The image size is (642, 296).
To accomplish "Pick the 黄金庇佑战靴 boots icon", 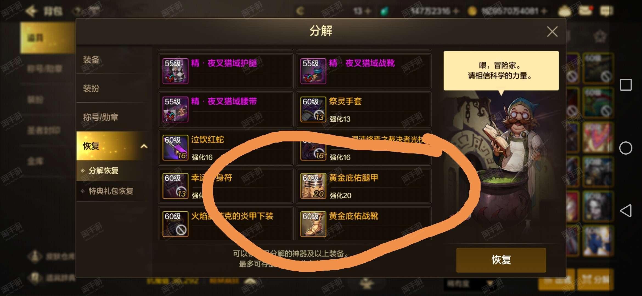I will pos(313,224).
